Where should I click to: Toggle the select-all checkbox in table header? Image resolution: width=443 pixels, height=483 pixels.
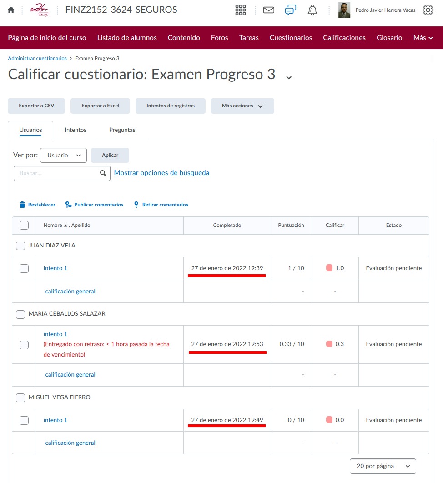click(x=24, y=225)
